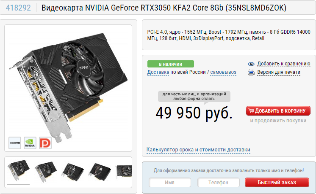Screen dimensions: 316x194
Task: Select the fifth partially visible thumbnail
Action: 124,172
